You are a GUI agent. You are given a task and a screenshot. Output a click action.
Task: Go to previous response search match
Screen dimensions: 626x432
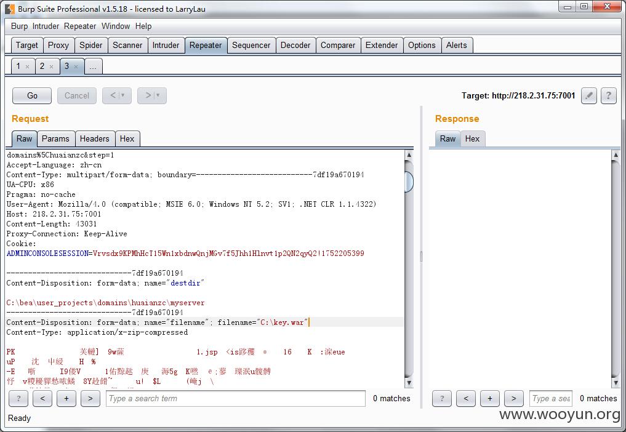coord(465,399)
